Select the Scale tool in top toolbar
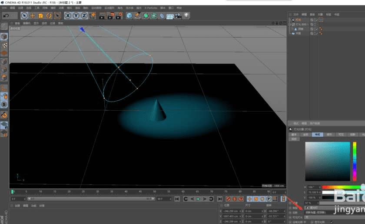This screenshot has width=365, height=224. (x=40, y=16)
